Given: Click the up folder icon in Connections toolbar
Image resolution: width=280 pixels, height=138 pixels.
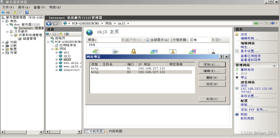Looking at the screenshot, I should (61, 34).
